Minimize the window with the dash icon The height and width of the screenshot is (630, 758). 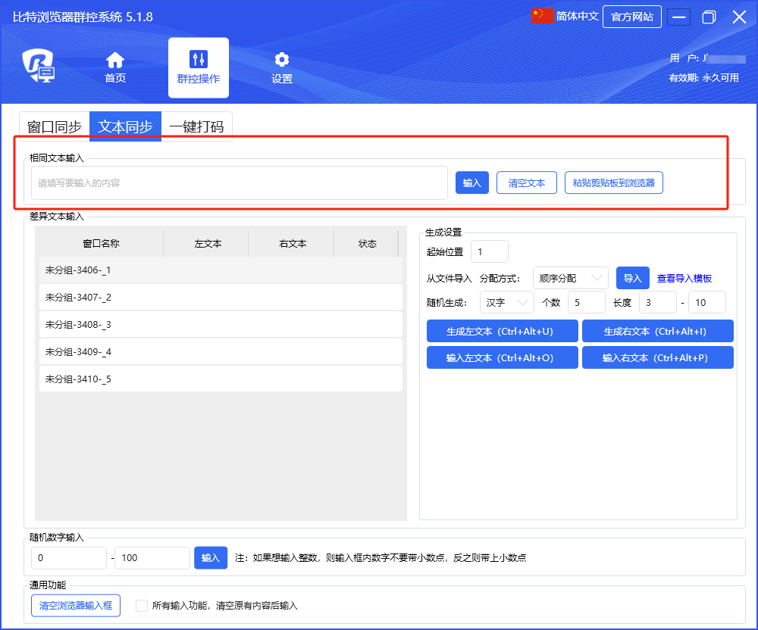[x=678, y=17]
